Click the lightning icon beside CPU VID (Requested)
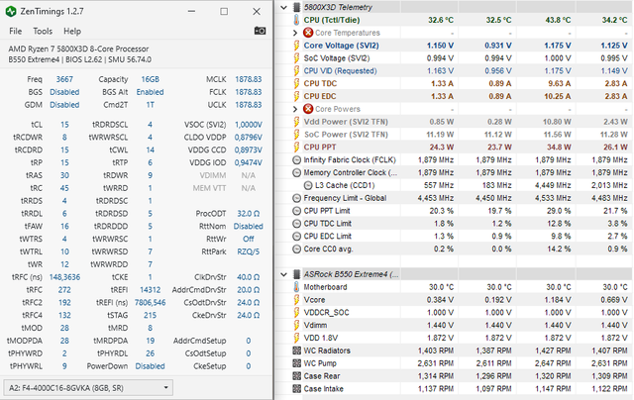 click(x=296, y=70)
